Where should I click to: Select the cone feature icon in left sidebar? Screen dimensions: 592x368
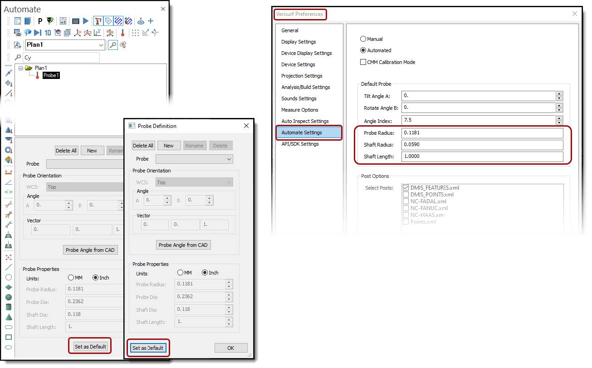[x=8, y=317]
